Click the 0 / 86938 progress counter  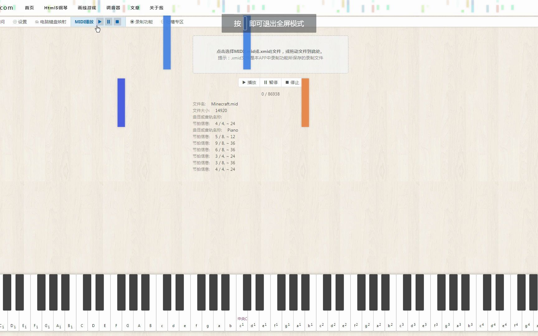pos(271,94)
